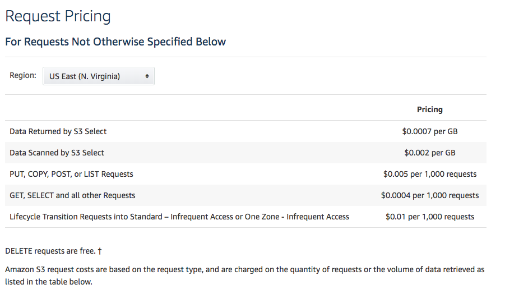Click the Lifecycle Transition Requests row label
Image resolution: width=505 pixels, height=298 pixels.
[x=179, y=217]
